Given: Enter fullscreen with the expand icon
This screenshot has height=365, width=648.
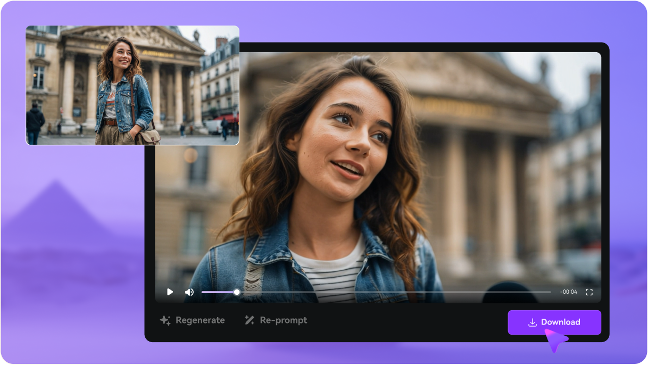Looking at the screenshot, I should click(588, 292).
